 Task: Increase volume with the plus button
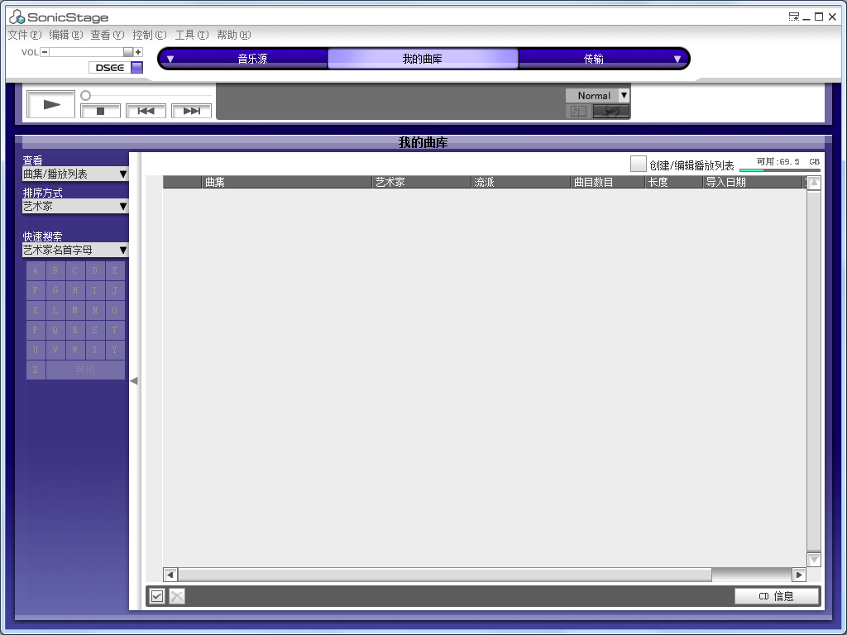(x=138, y=52)
